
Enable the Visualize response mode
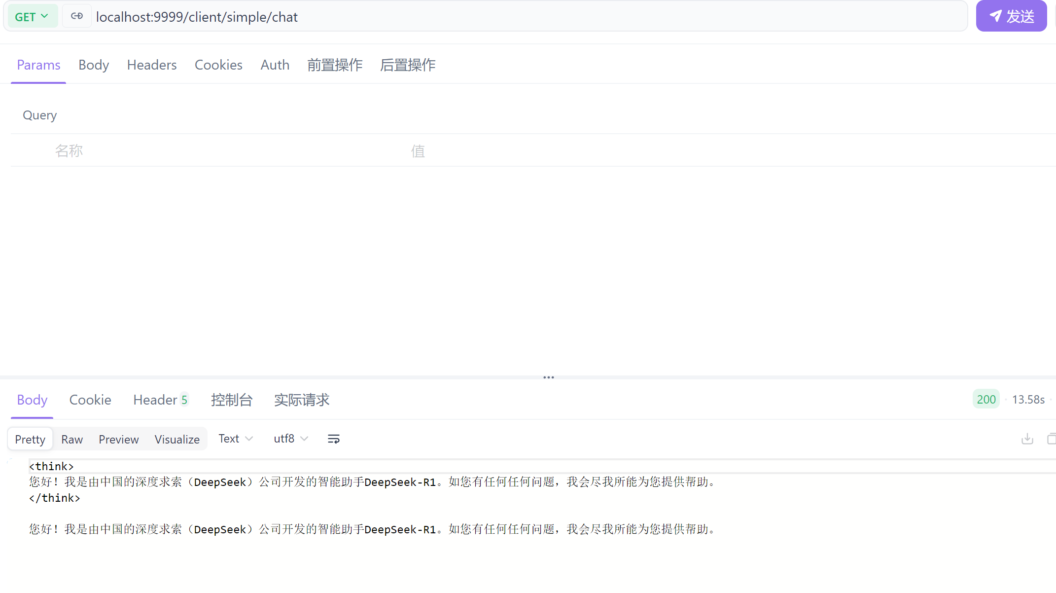point(176,439)
